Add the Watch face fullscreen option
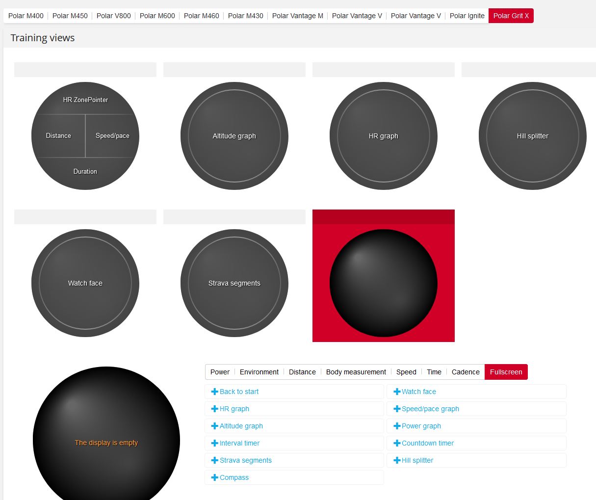The height and width of the screenshot is (500, 596). (x=418, y=392)
